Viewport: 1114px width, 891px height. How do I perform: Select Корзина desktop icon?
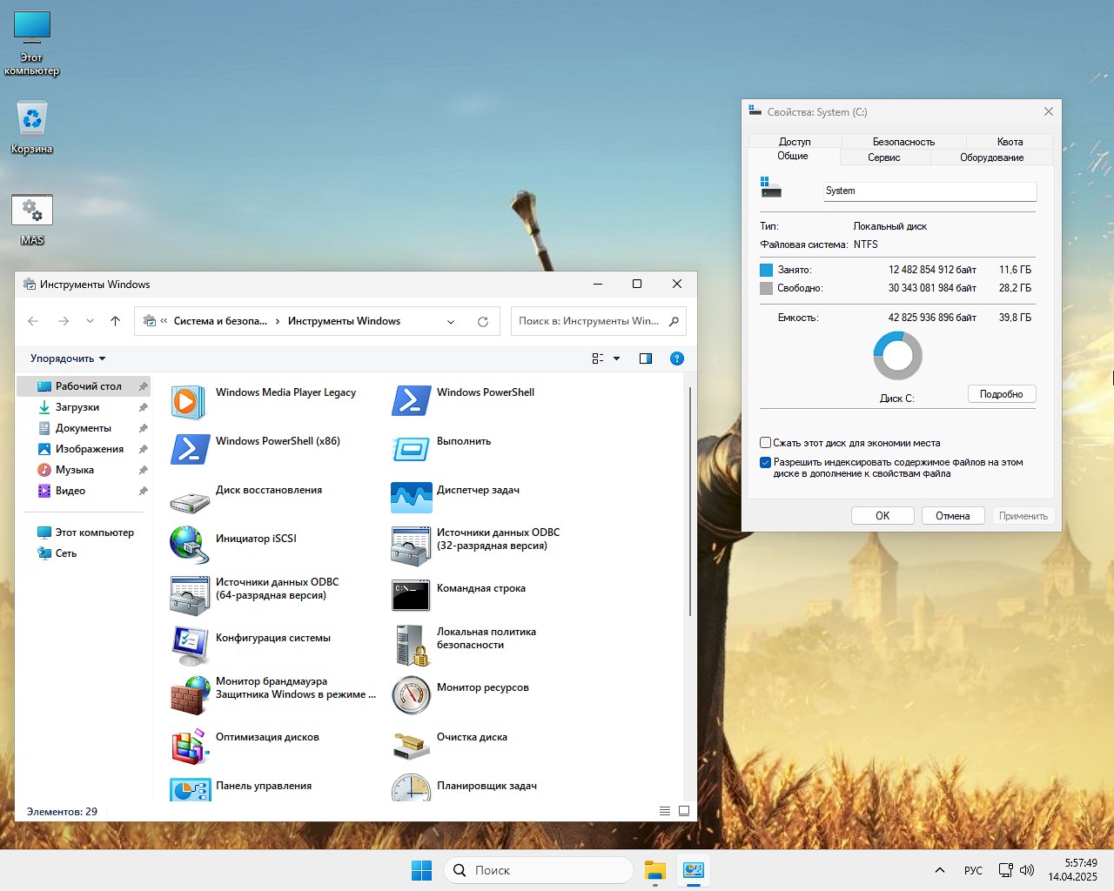pyautogui.click(x=32, y=128)
